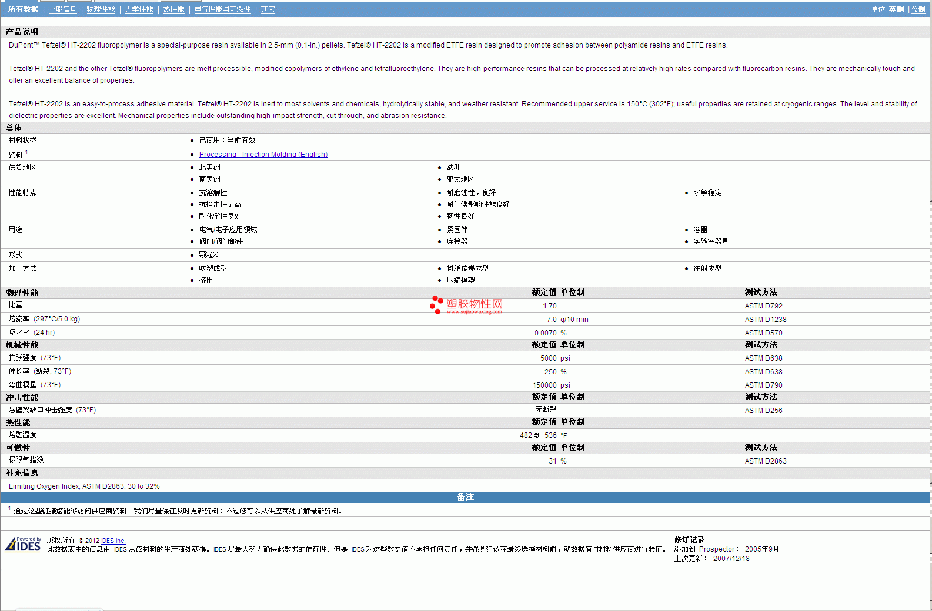Click the 补充信息 section header
Image resolution: width=932 pixels, height=611 pixels.
tap(22, 473)
